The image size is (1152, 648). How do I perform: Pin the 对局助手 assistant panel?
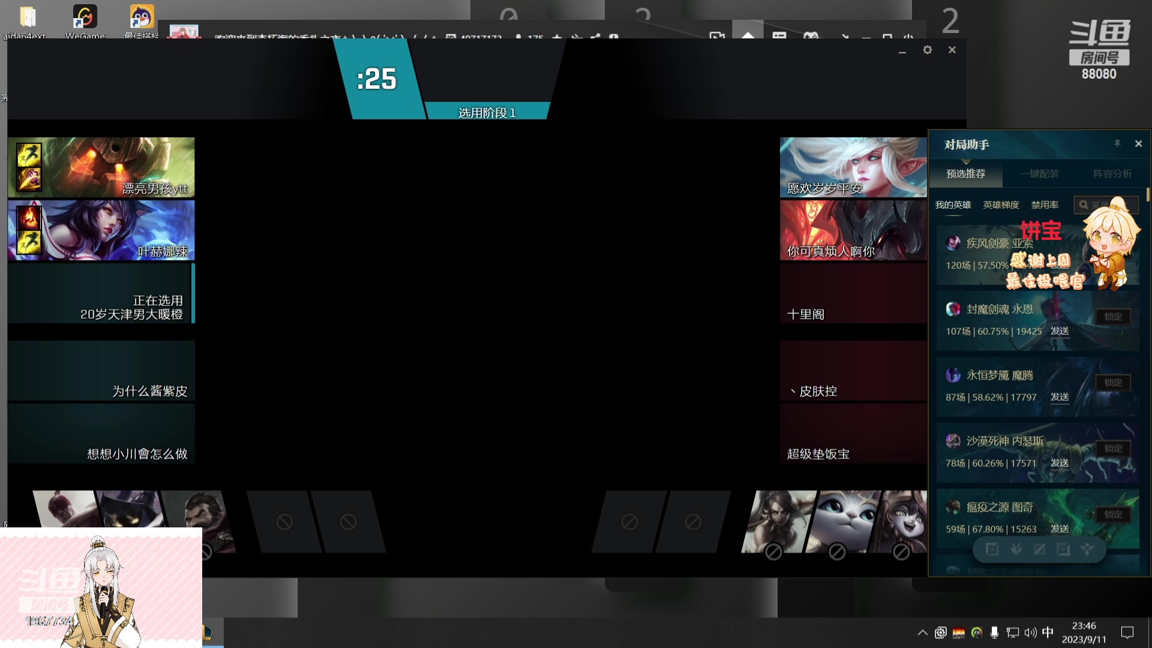point(1117,144)
